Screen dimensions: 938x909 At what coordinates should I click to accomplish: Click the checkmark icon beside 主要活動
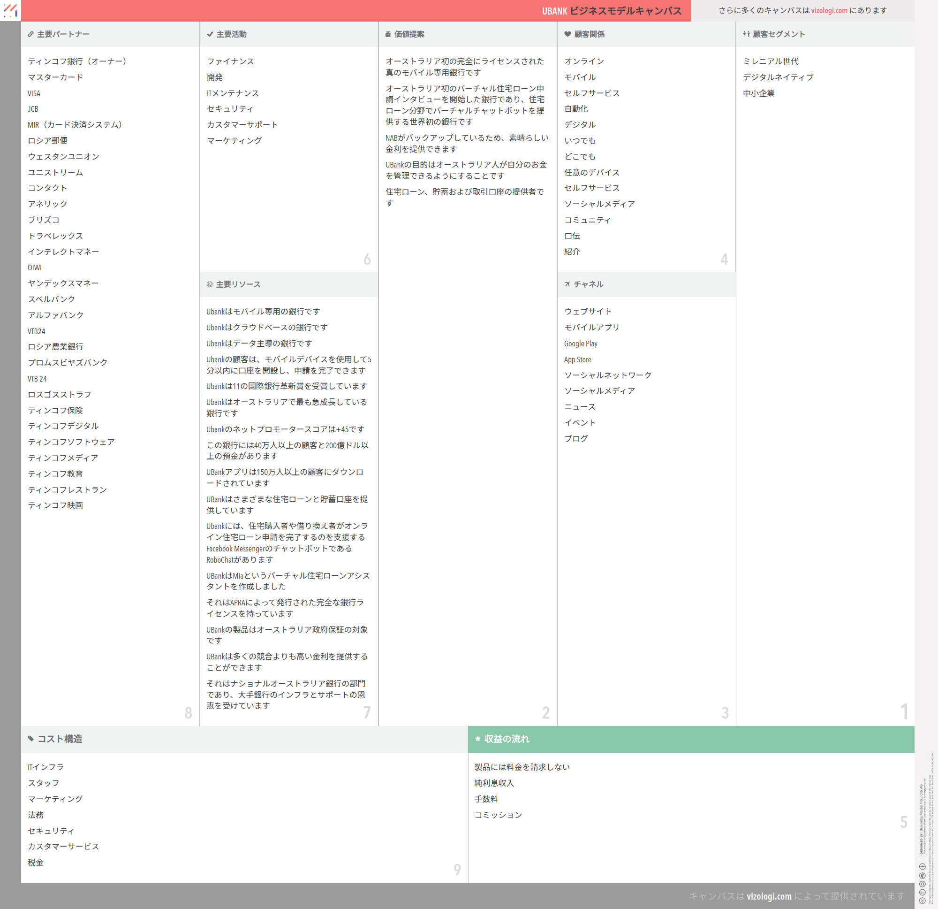click(210, 34)
